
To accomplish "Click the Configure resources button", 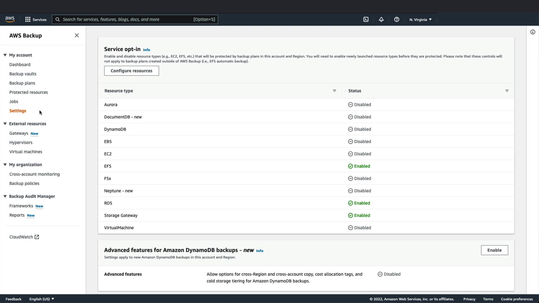I will 131,71.
